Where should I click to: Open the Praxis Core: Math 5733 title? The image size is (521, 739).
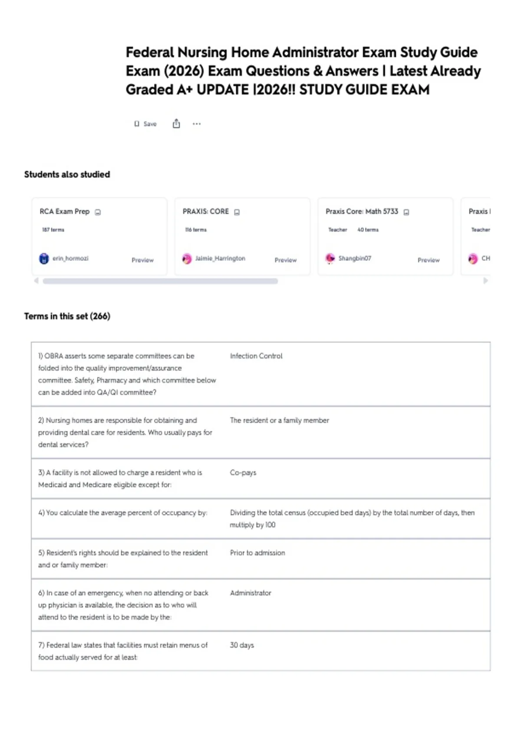[362, 211]
